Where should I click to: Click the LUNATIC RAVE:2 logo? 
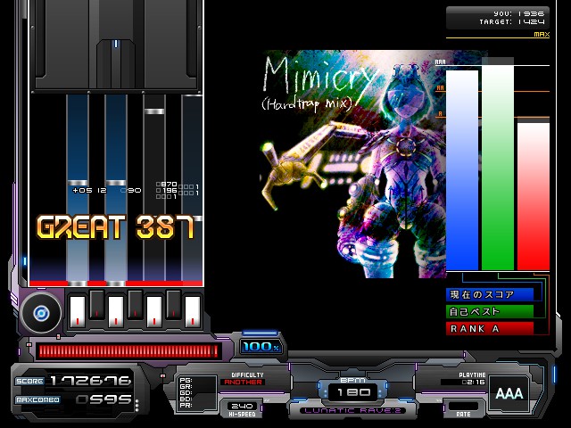click(x=352, y=410)
